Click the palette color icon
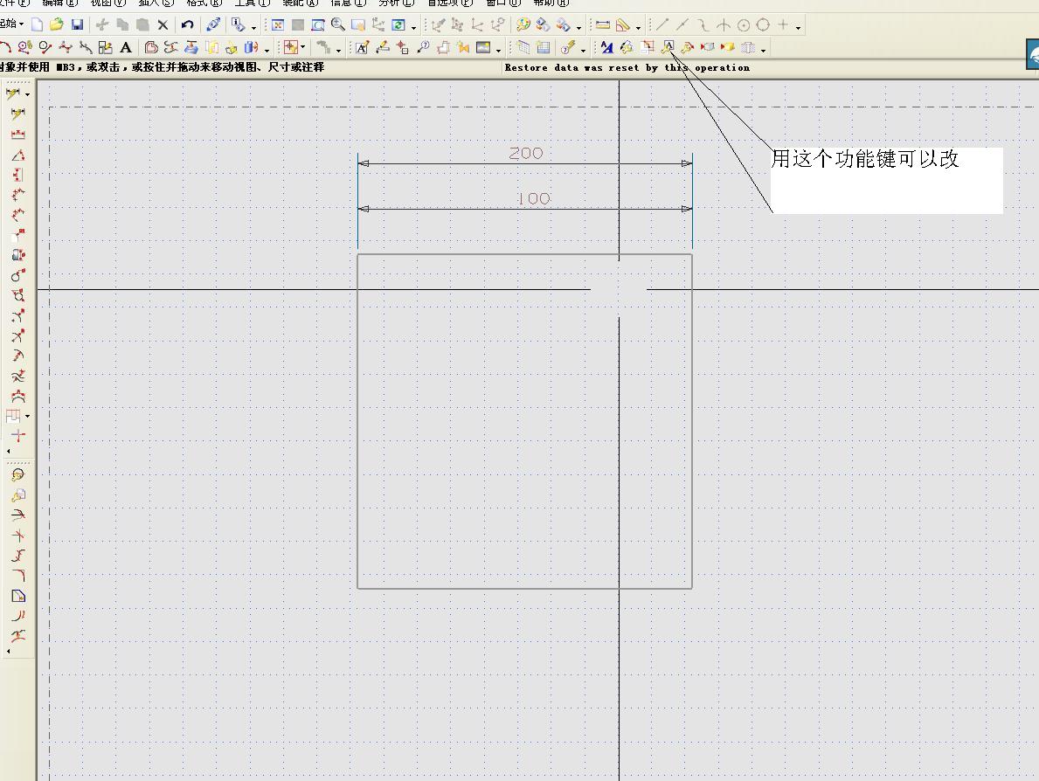The width and height of the screenshot is (1039, 781). (x=523, y=25)
